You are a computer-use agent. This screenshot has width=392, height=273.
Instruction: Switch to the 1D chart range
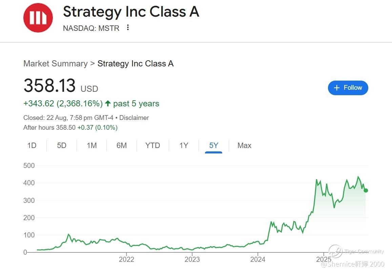pyautogui.click(x=32, y=146)
